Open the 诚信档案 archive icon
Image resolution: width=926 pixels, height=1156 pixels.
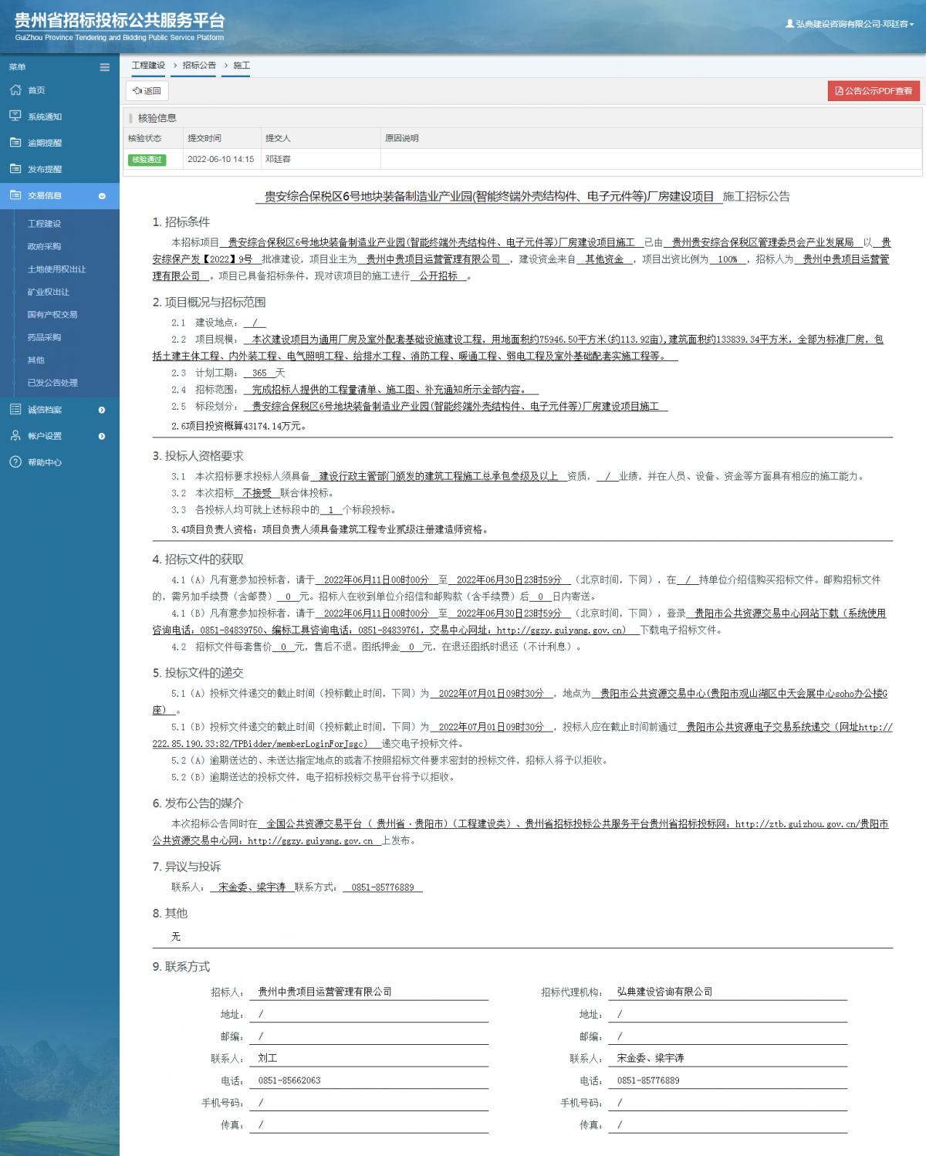16,410
